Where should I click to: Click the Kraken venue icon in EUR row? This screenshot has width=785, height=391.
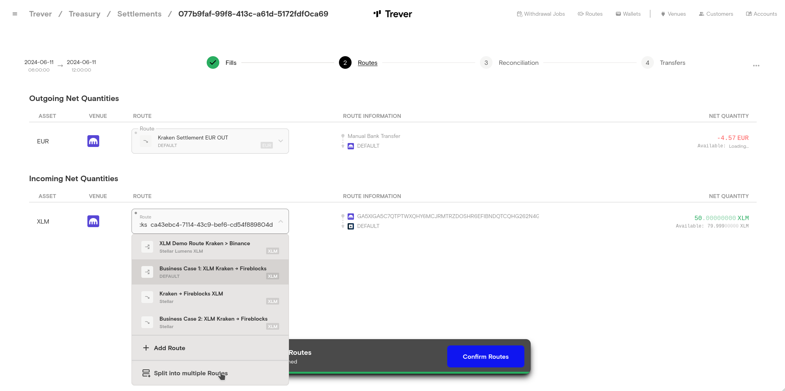click(93, 141)
